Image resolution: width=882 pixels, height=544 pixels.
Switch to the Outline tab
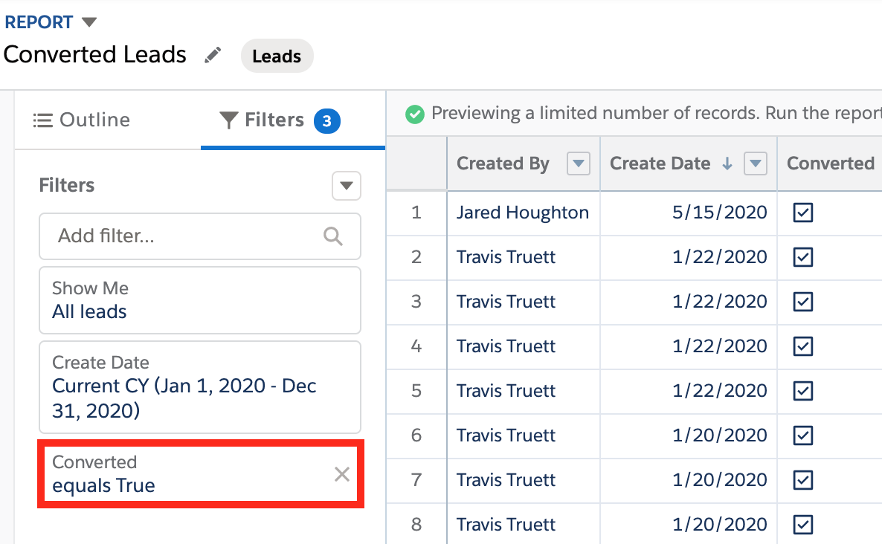pyautogui.click(x=82, y=120)
